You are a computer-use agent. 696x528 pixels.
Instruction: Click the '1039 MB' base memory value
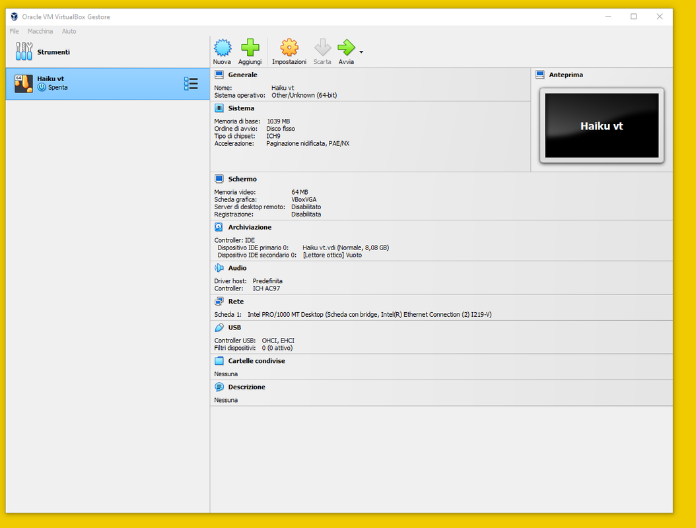click(278, 121)
